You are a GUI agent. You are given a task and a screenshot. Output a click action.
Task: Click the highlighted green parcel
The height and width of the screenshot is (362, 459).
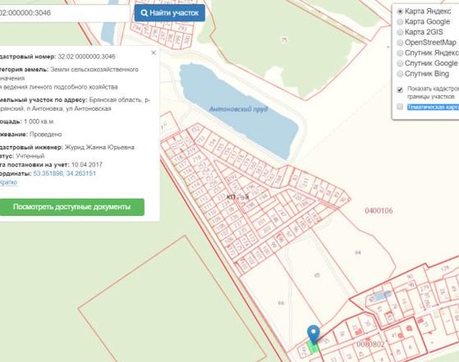[313, 348]
